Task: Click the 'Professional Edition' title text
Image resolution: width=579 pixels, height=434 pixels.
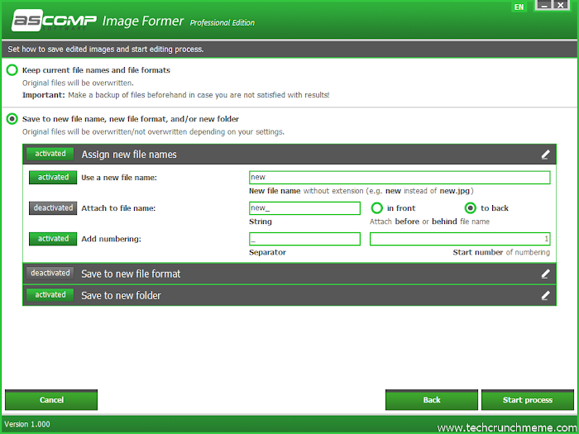Action: [222, 23]
